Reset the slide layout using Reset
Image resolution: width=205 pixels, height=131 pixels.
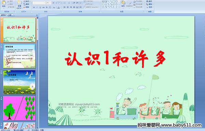click(26, 4)
